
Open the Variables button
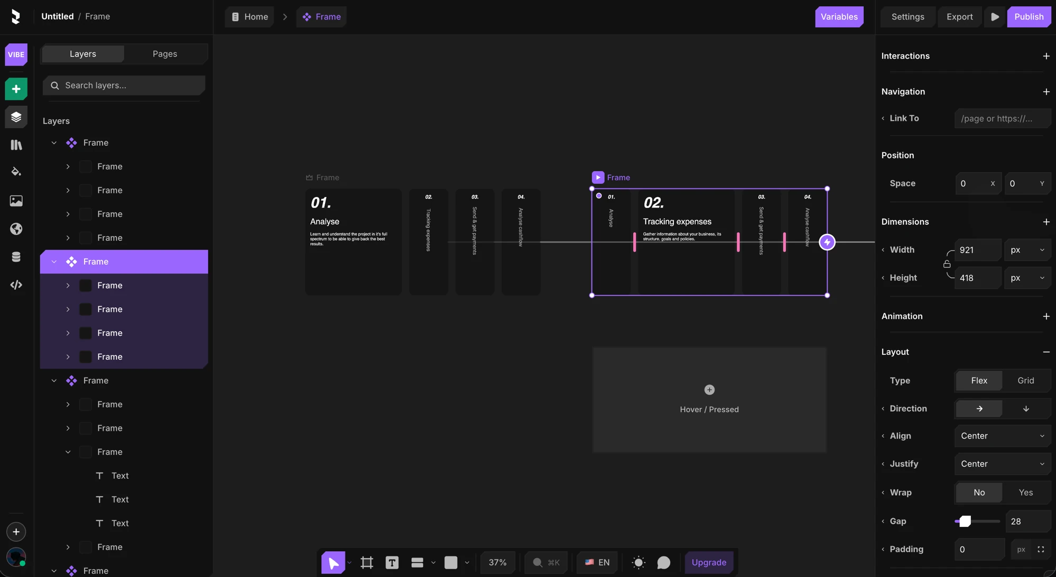(839, 17)
